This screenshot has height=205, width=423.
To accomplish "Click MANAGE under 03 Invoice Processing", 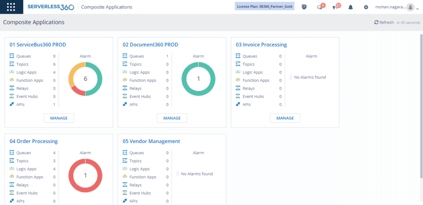I will [285, 118].
